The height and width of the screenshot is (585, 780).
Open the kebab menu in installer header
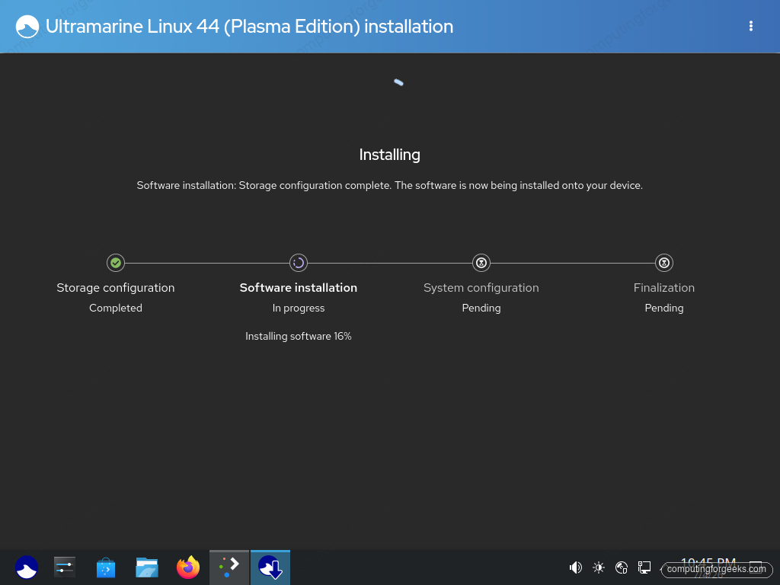750,27
